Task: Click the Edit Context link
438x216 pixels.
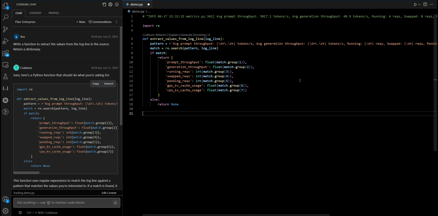Action: tap(109, 193)
